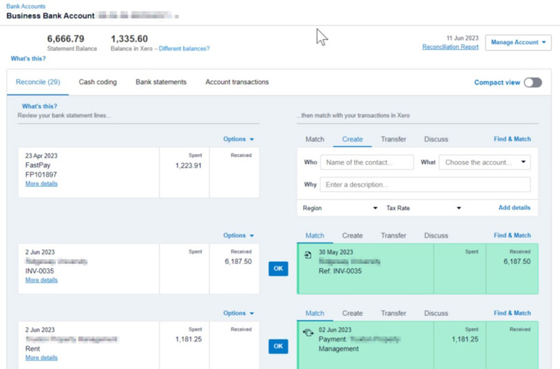Open the Bank statements tab
The width and height of the screenshot is (560, 369).
click(x=161, y=82)
